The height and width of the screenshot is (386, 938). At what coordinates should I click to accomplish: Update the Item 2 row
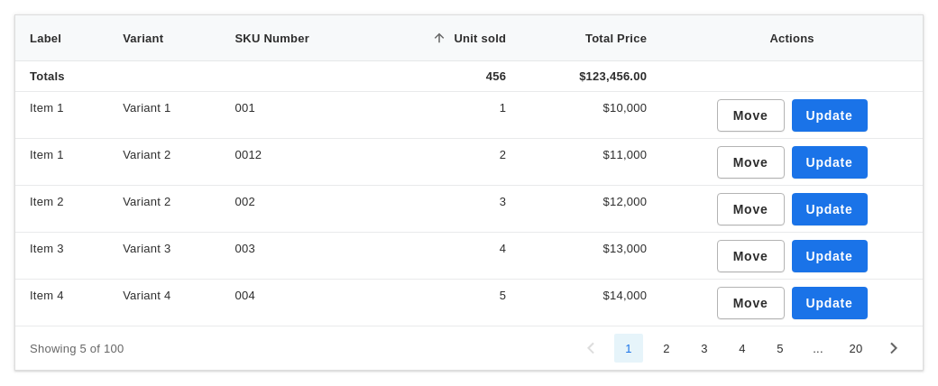coord(830,209)
